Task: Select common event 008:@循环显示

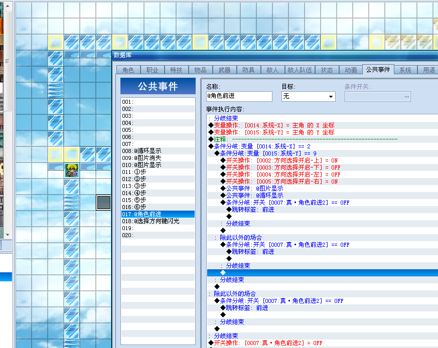Action: (158, 151)
